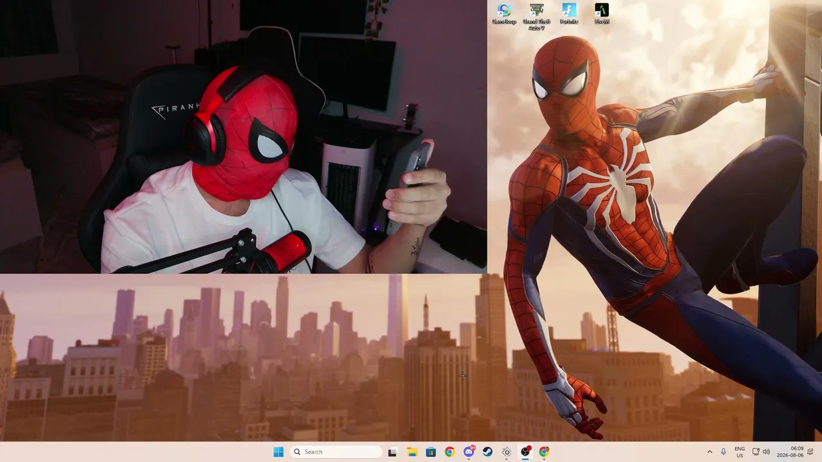Open the Gameloop desktop shortcut

pos(504,13)
